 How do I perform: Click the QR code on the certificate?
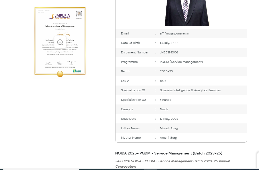click(79, 14)
